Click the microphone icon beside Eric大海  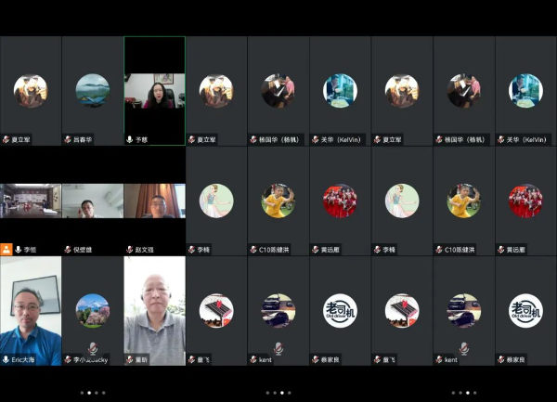click(x=6, y=359)
